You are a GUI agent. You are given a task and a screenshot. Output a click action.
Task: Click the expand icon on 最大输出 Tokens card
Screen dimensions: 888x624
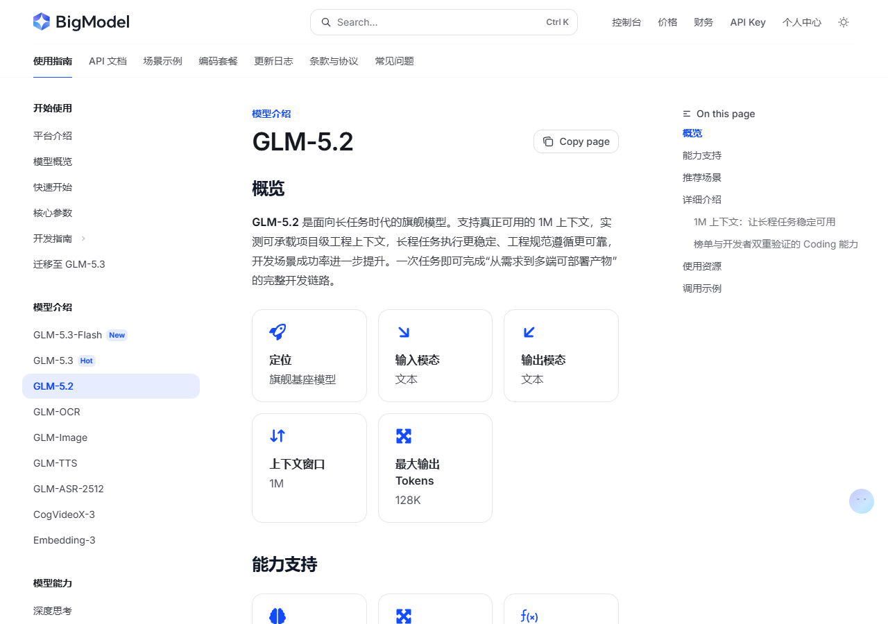click(x=404, y=436)
